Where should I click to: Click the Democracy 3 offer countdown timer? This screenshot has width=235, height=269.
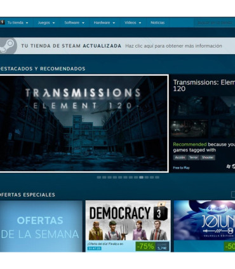click(x=94, y=248)
